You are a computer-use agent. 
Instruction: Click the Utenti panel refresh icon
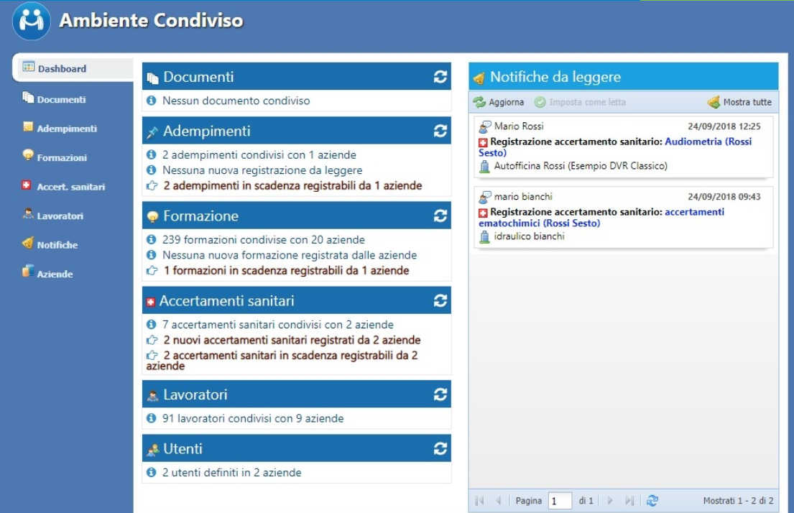coord(440,448)
